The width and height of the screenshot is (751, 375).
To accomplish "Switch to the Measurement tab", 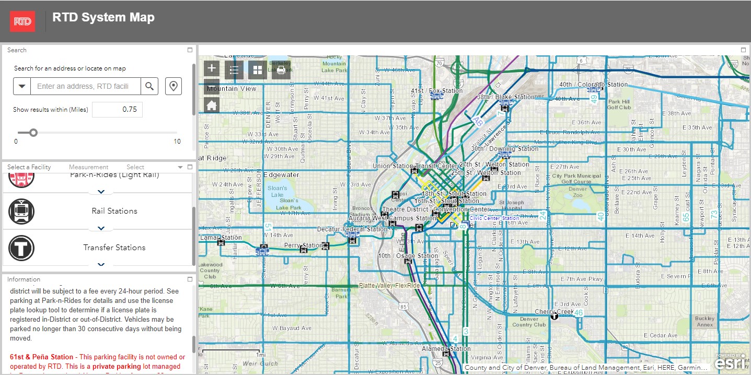I will 88,167.
